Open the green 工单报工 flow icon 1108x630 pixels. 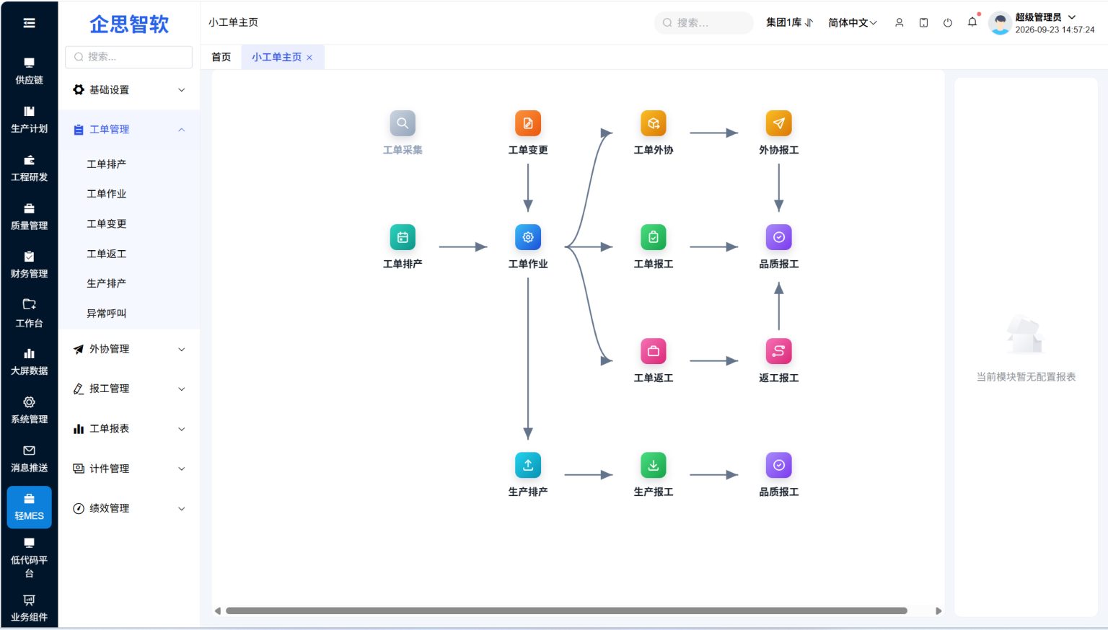coord(654,237)
